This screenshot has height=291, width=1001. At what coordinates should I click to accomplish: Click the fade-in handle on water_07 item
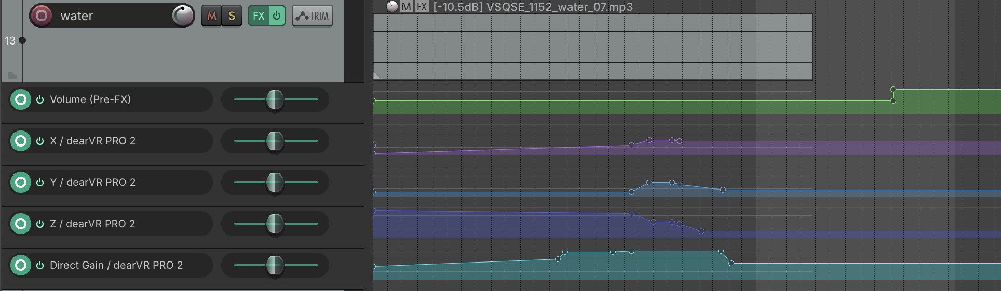376,76
